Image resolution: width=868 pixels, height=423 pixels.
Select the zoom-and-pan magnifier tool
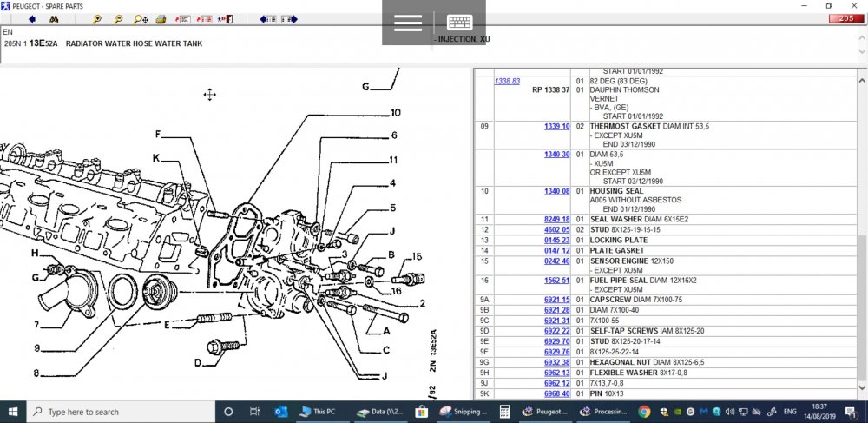[141, 19]
